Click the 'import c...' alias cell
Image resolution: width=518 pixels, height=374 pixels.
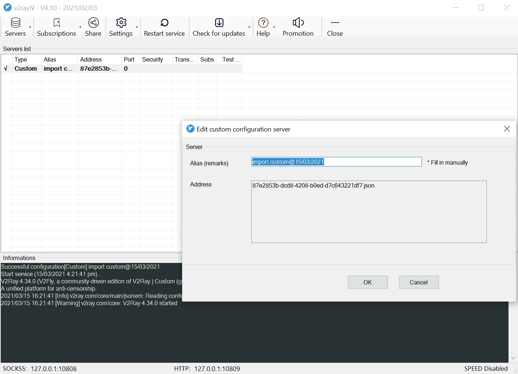click(58, 68)
